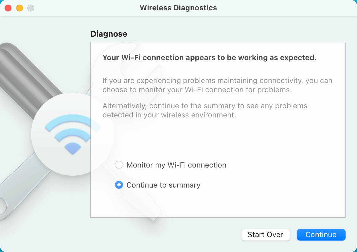
Task: Click the Wireless Diagnostics title text
Action: 178,8
